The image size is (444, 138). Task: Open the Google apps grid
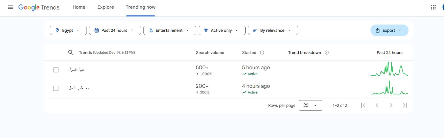(433, 7)
